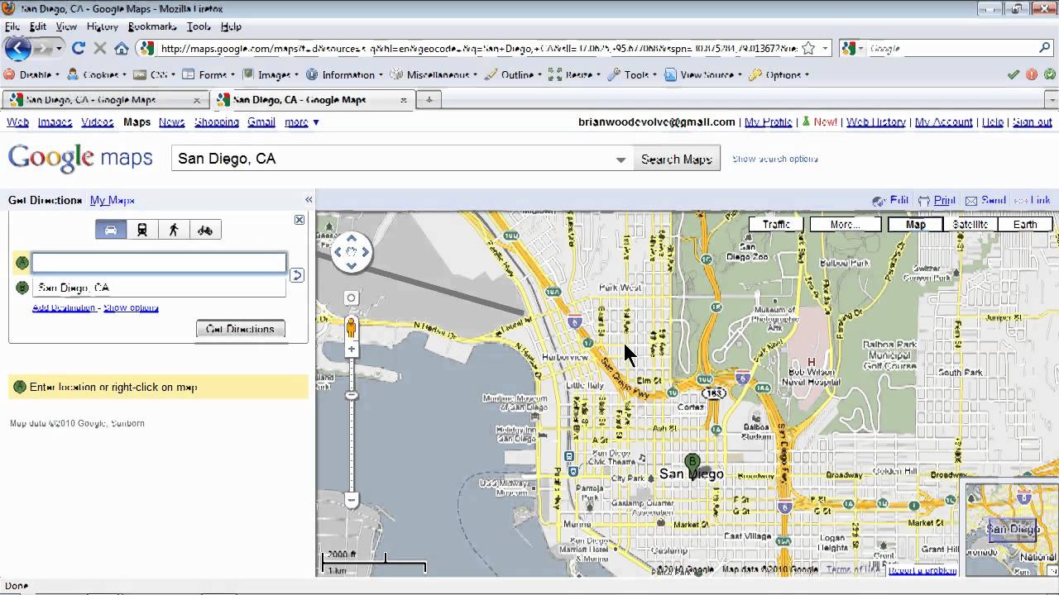Viewport: 1059px width, 595px height.
Task: Click the San Diego, CA destination field
Action: click(x=159, y=288)
